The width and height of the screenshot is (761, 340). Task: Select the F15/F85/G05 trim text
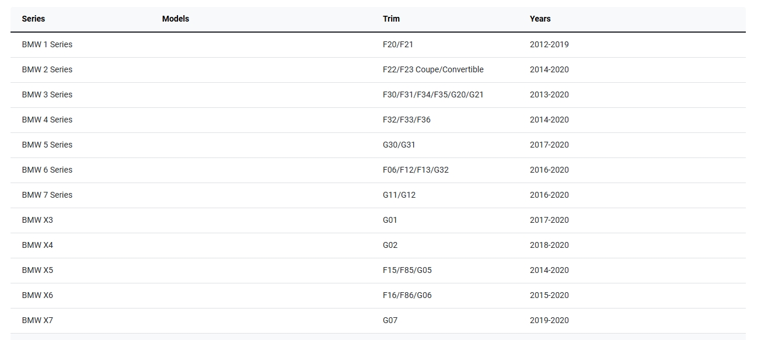[x=407, y=270]
